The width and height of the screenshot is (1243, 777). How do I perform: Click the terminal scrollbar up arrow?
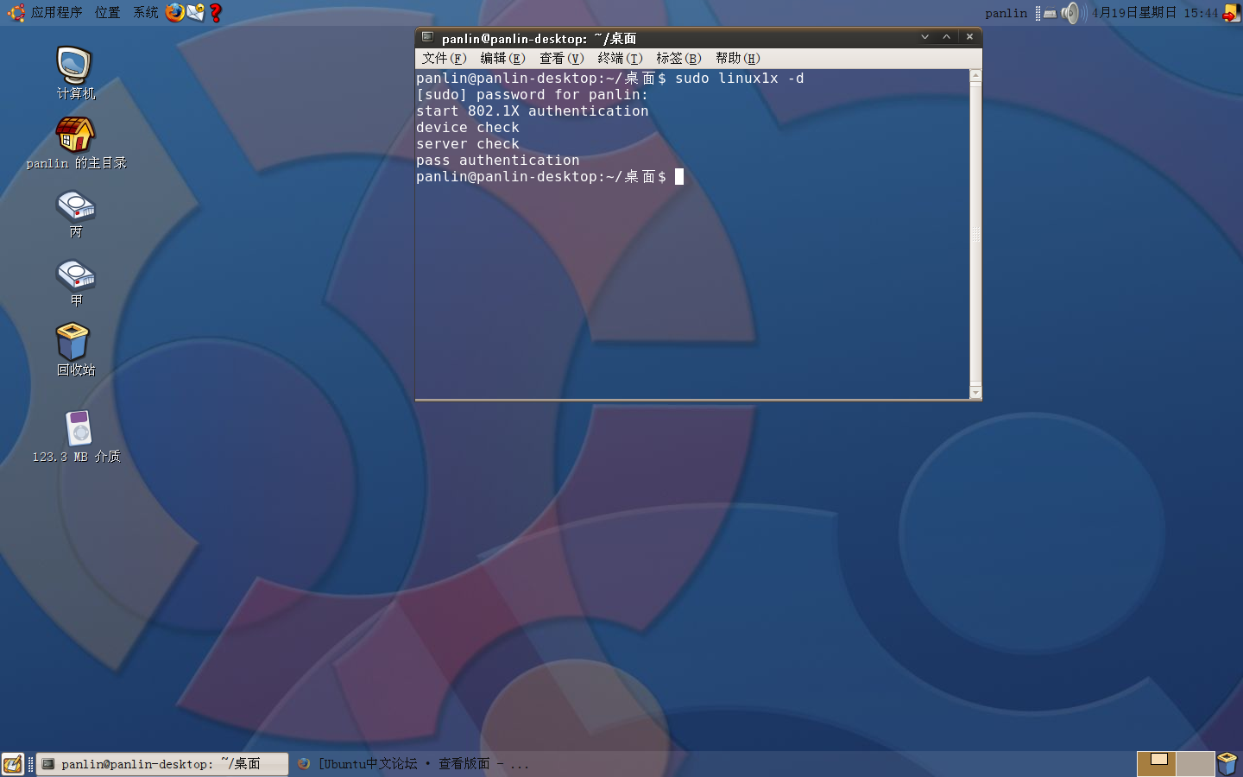coord(975,76)
